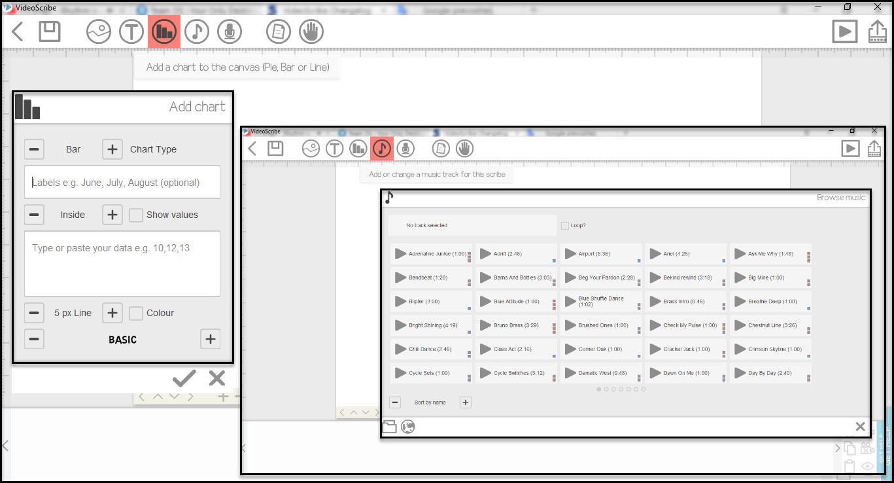The image size is (894, 483).
Task: Select the Add Text tool in the chart window
Action: coord(131,31)
